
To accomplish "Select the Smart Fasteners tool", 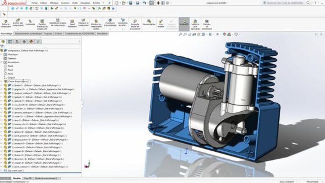I will tap(72, 24).
